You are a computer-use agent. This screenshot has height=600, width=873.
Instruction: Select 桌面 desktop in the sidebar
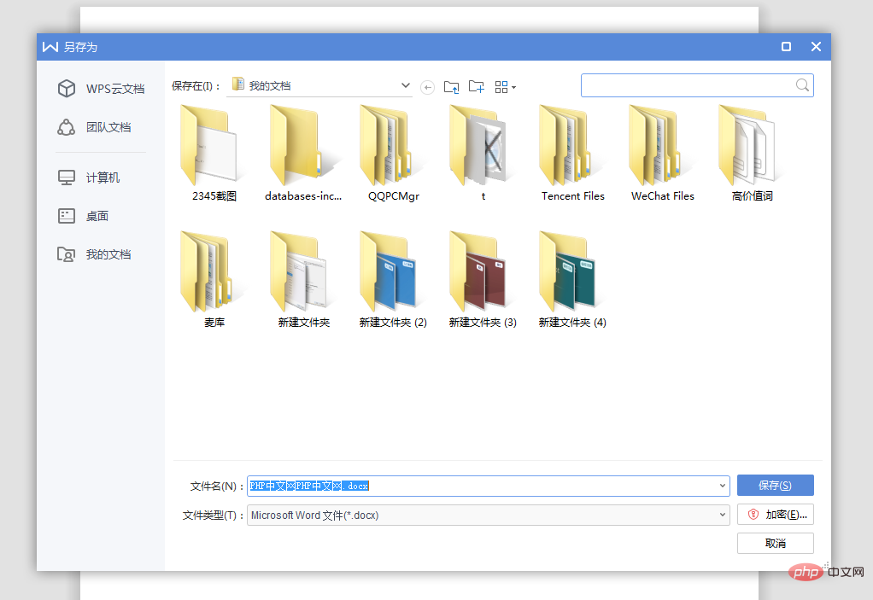(x=83, y=216)
